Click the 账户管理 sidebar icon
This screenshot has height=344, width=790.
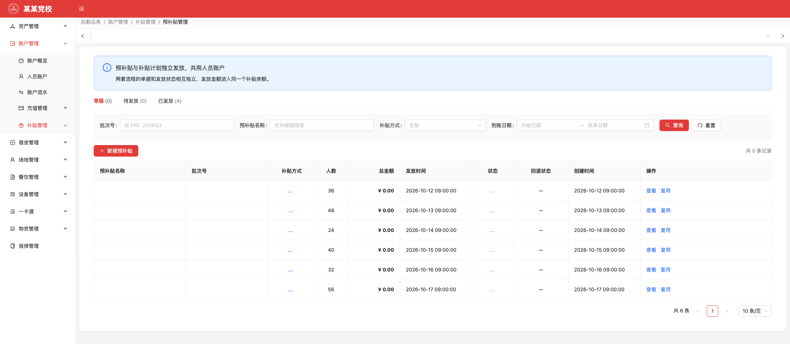click(13, 43)
